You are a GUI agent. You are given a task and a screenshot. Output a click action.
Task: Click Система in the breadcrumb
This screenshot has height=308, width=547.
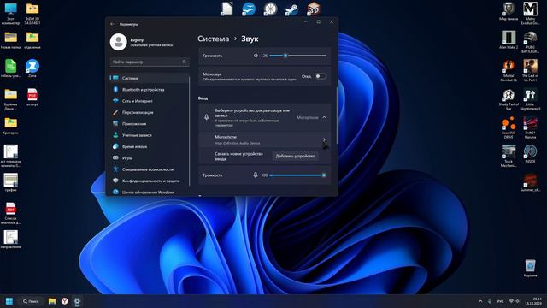(214, 38)
